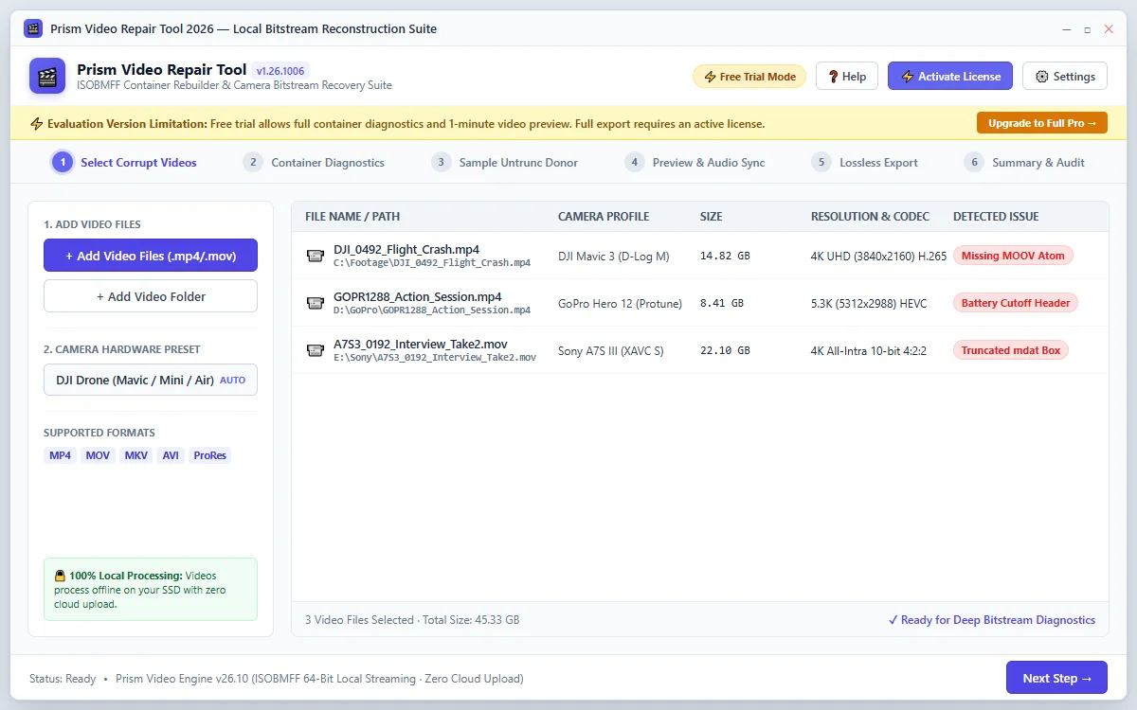Maximize the Prism window

pos(1087,29)
